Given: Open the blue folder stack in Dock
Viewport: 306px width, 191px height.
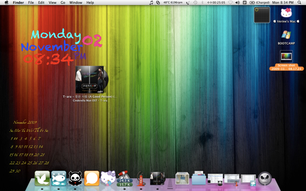Looking at the screenshot, I should [199, 178].
